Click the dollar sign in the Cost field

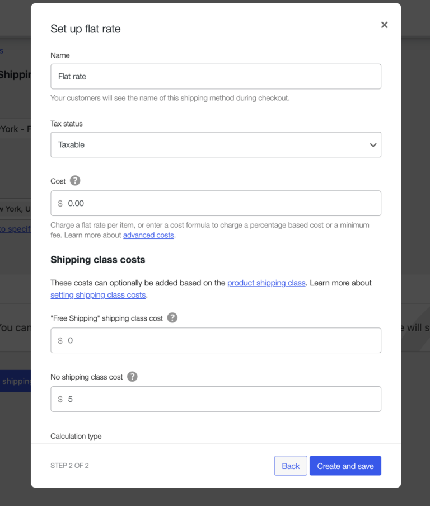59,203
